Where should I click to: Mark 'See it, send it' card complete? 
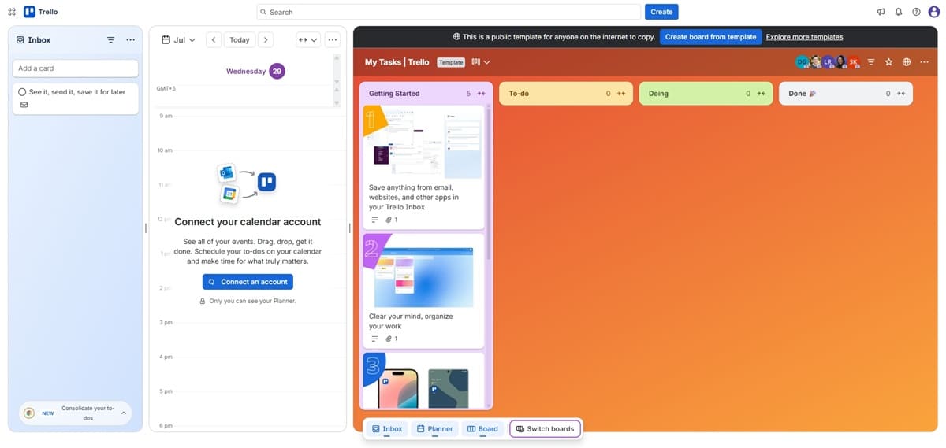point(22,92)
